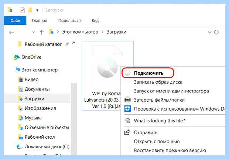Viewport: 229px width, 159px height.
Task: Select the WPI ISO file thumbnail
Action: coord(107,66)
